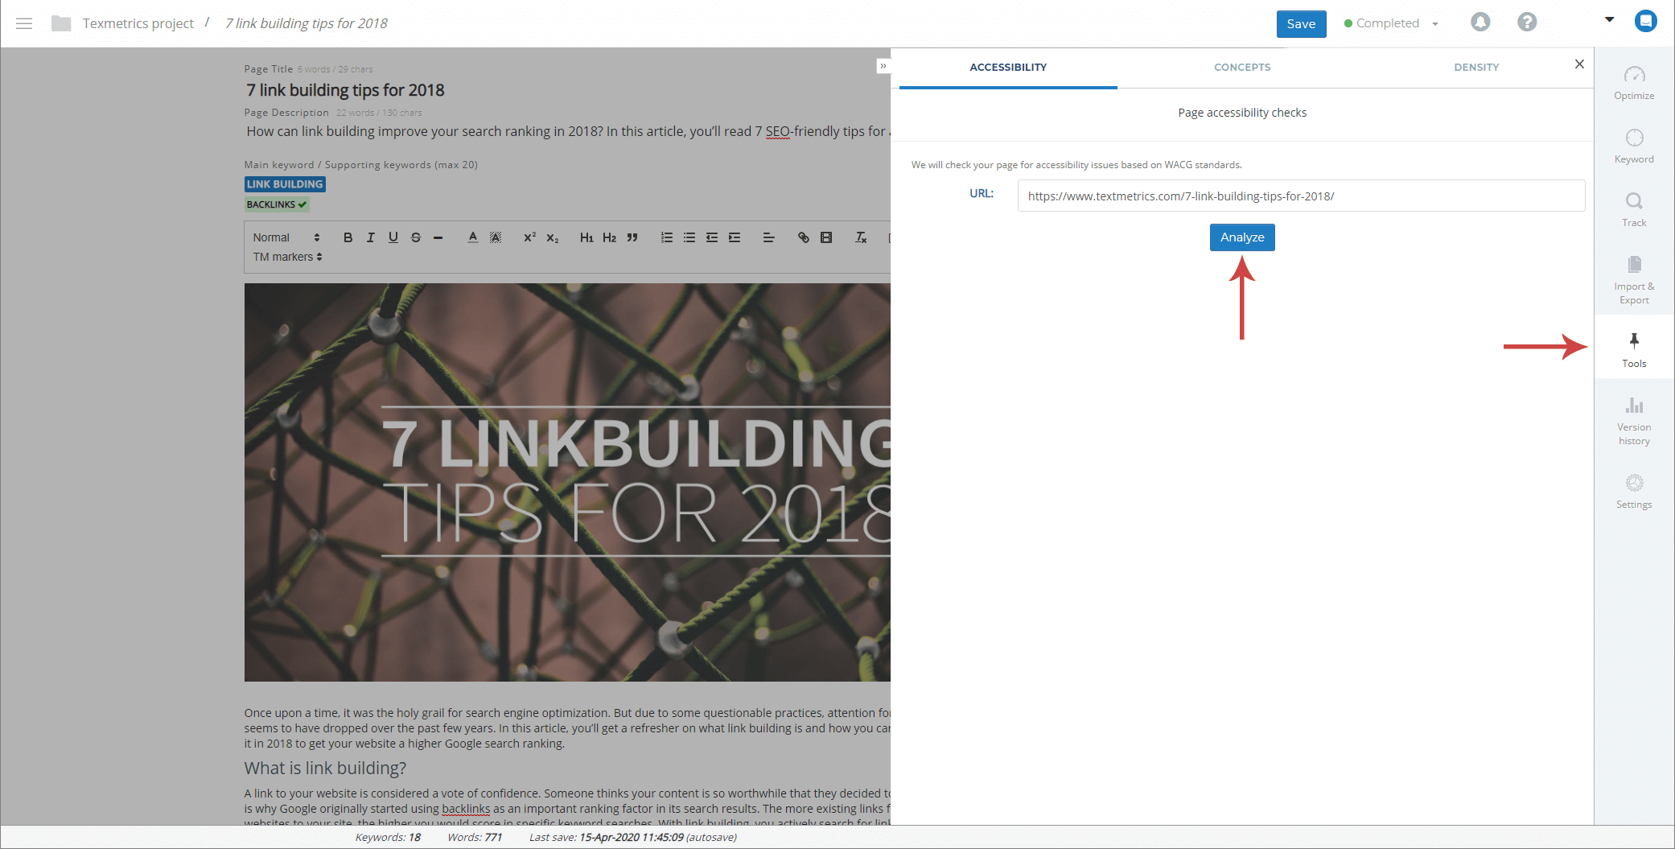Save the document

(x=1300, y=24)
